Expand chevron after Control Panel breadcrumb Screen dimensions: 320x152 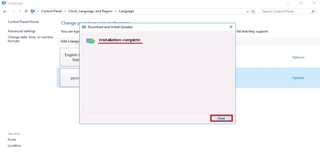coord(65,11)
